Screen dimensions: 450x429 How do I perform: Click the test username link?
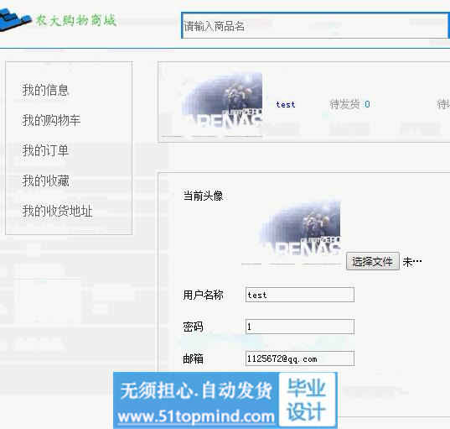pos(286,104)
